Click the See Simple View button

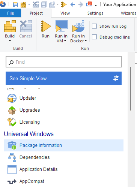(63, 78)
